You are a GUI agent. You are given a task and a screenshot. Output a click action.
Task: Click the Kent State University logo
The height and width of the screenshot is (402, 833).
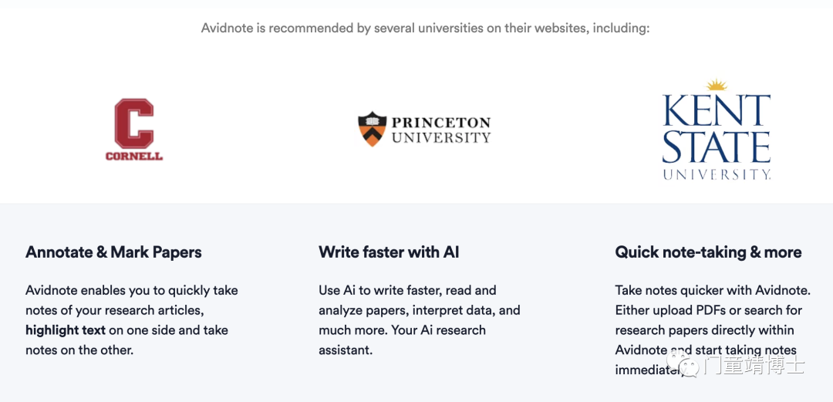716,129
